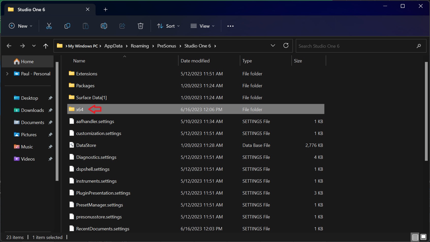
Task: Click the Delete trash icon
Action: (141, 26)
